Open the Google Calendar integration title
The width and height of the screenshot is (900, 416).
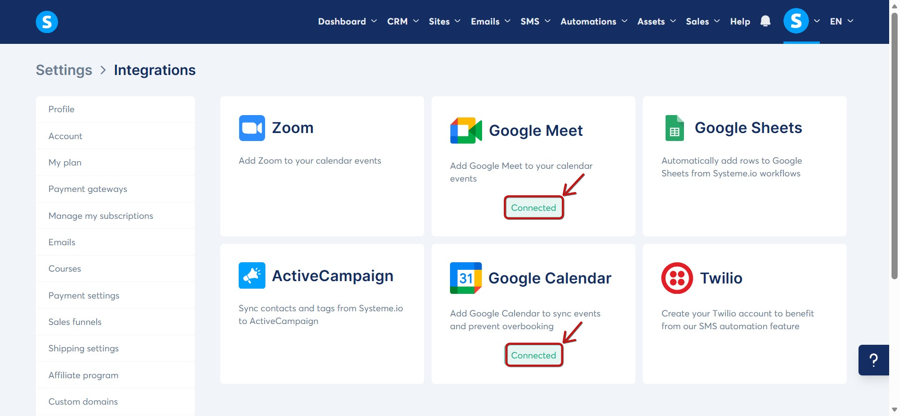pos(550,278)
